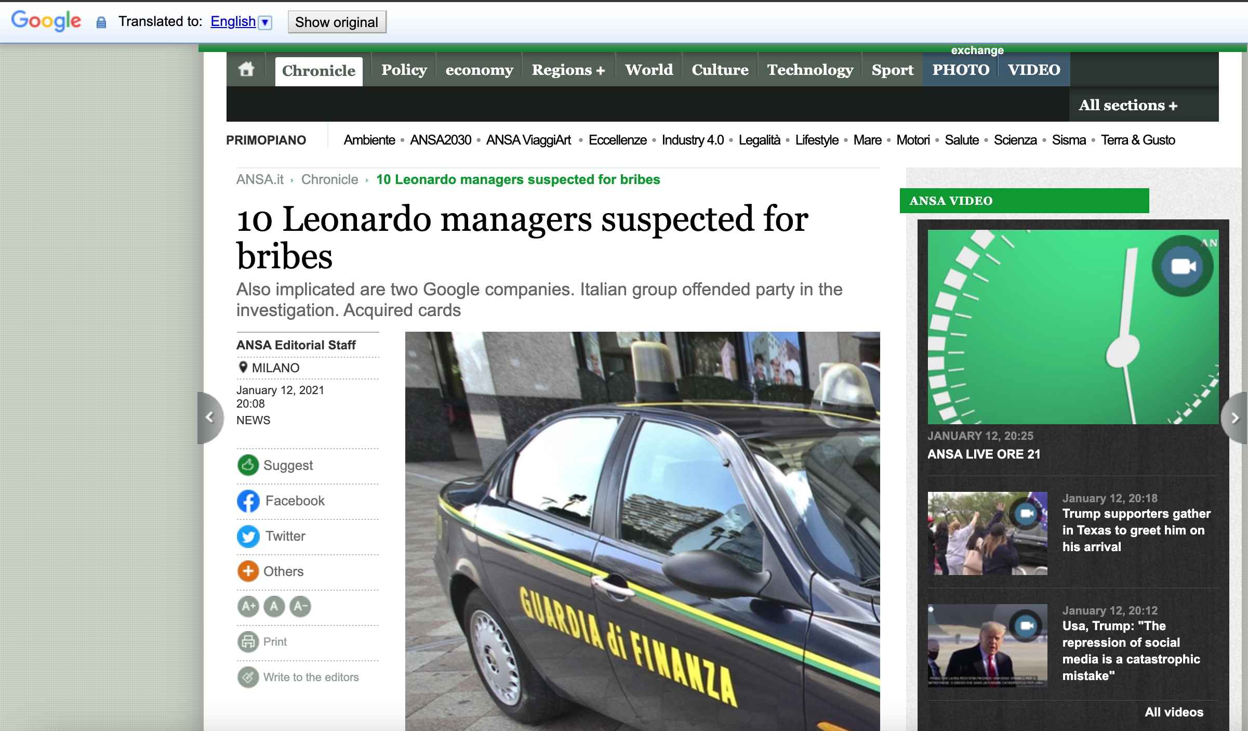Click the All videos link

click(1174, 712)
